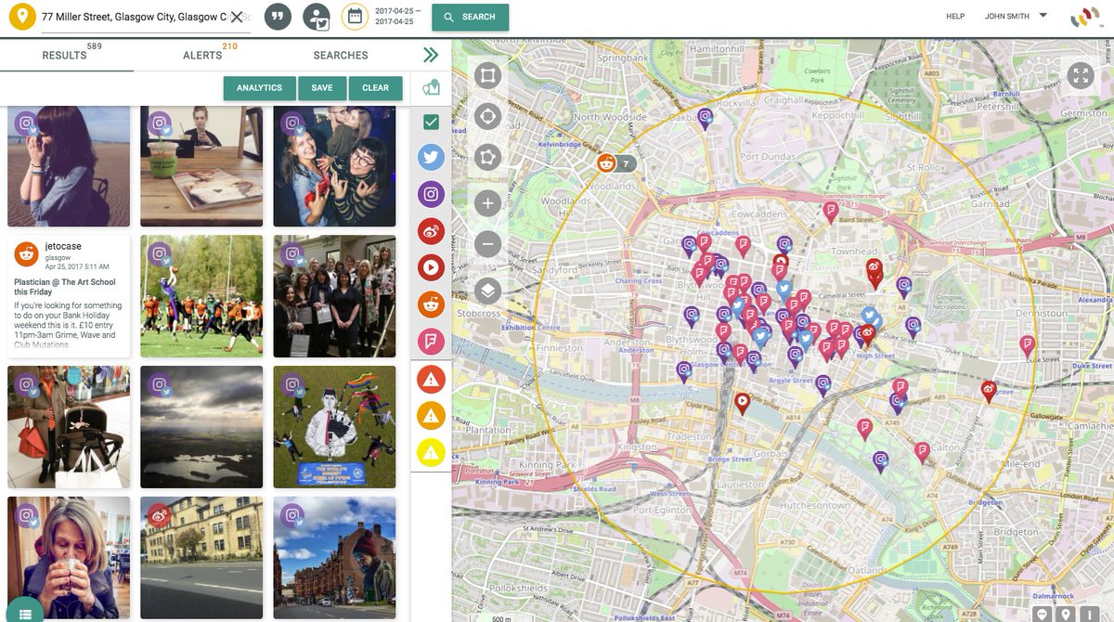This screenshot has height=622, width=1114.
Task: Toggle the red high-priority alert filter
Action: (x=430, y=379)
